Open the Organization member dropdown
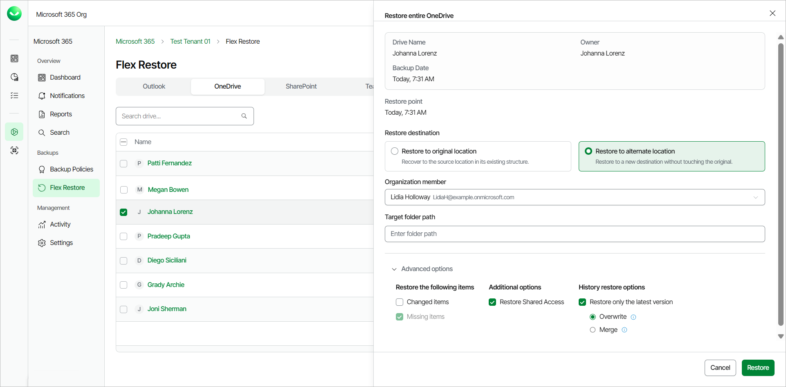The width and height of the screenshot is (786, 387). click(575, 197)
